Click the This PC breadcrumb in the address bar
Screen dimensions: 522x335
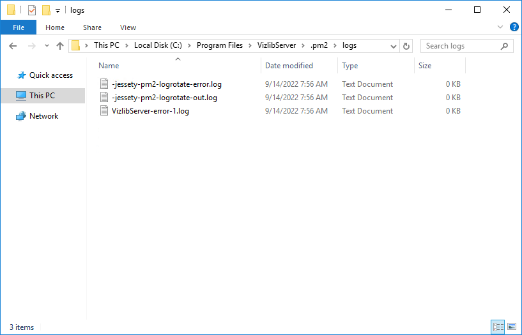point(107,45)
